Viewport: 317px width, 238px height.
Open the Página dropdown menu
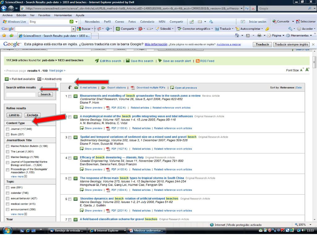pyautogui.click(x=276, y=35)
